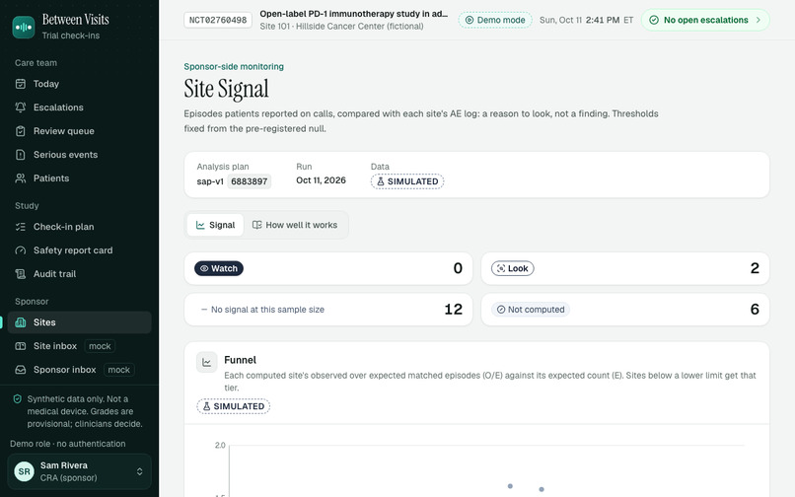The image size is (795, 497).
Task: Open the Audit trail page
Action: (x=80, y=274)
